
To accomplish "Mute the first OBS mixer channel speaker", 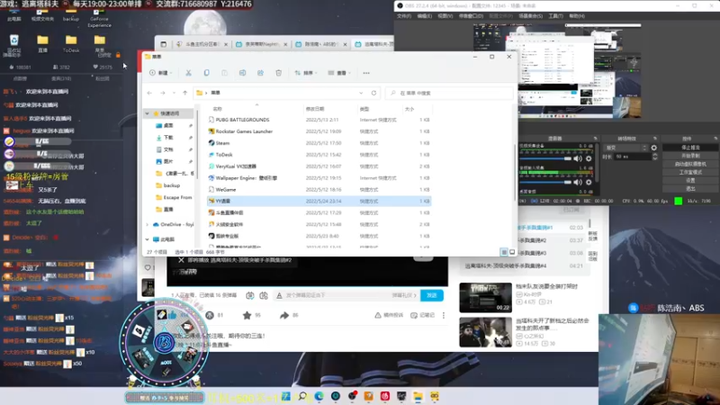I will coord(578,158).
